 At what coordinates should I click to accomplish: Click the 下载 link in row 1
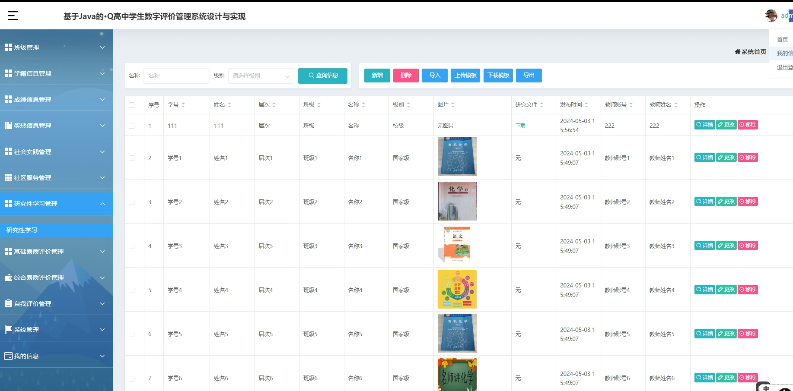[x=520, y=125]
